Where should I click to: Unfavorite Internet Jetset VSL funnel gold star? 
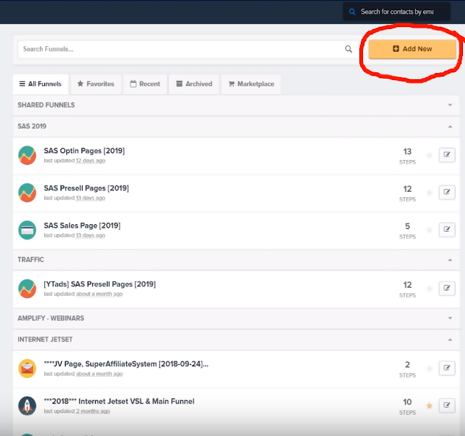click(429, 406)
